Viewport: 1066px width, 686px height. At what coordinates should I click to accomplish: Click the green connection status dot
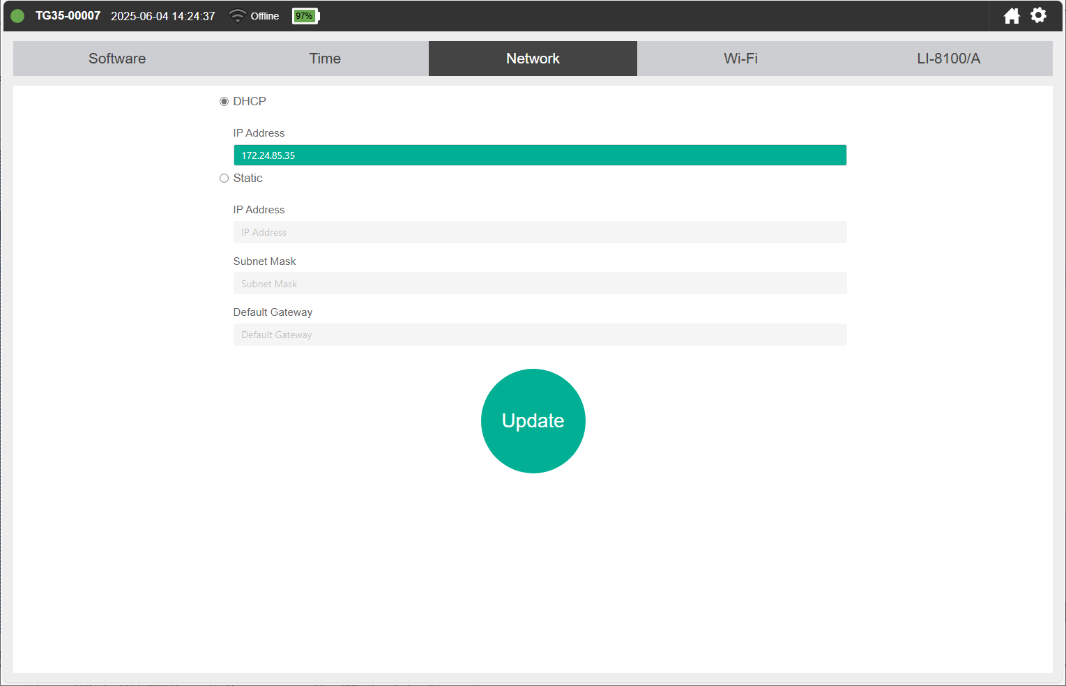tap(17, 16)
